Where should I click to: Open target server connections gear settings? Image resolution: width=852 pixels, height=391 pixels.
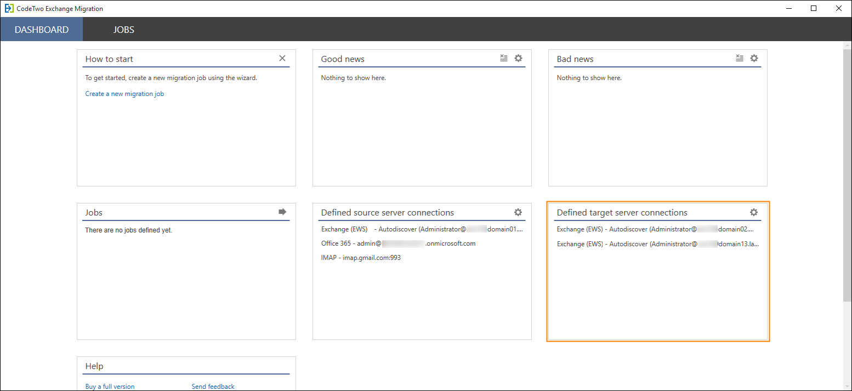[754, 212]
